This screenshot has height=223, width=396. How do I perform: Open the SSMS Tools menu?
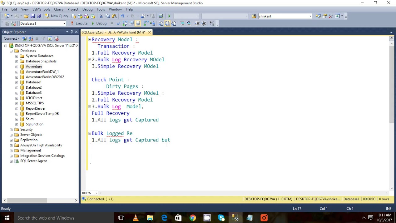(41, 9)
